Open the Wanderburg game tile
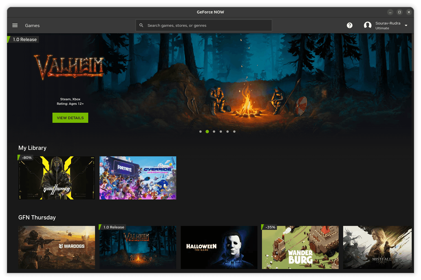This screenshot has width=421, height=280. point(300,247)
